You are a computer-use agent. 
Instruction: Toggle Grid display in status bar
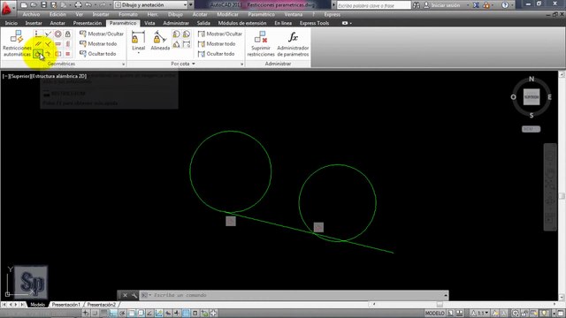(x=104, y=313)
